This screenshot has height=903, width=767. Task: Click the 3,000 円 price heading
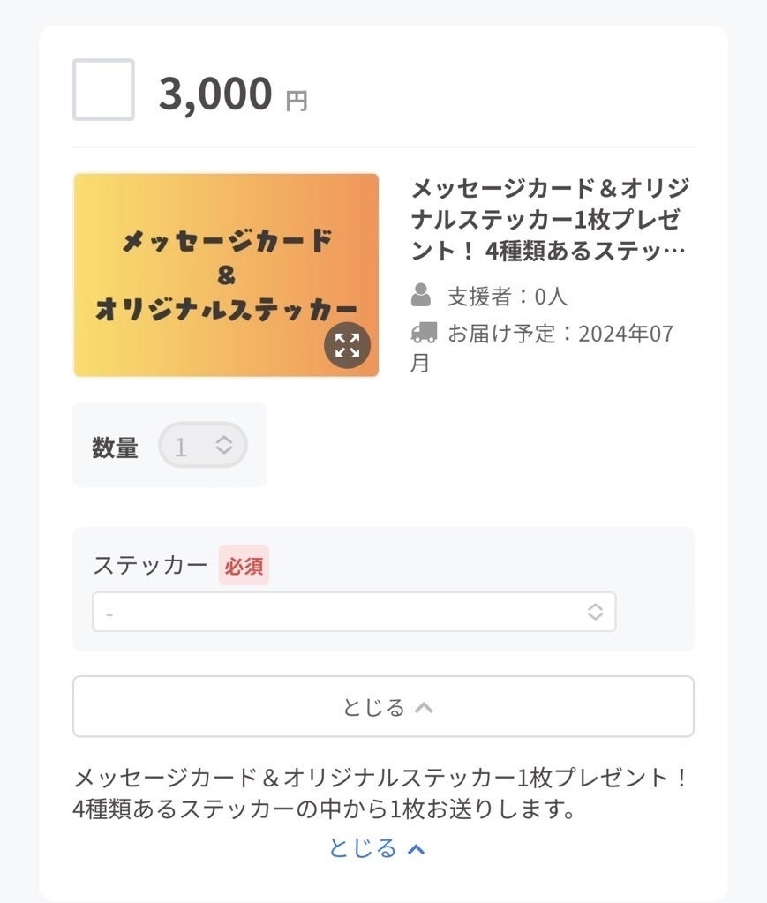click(232, 94)
